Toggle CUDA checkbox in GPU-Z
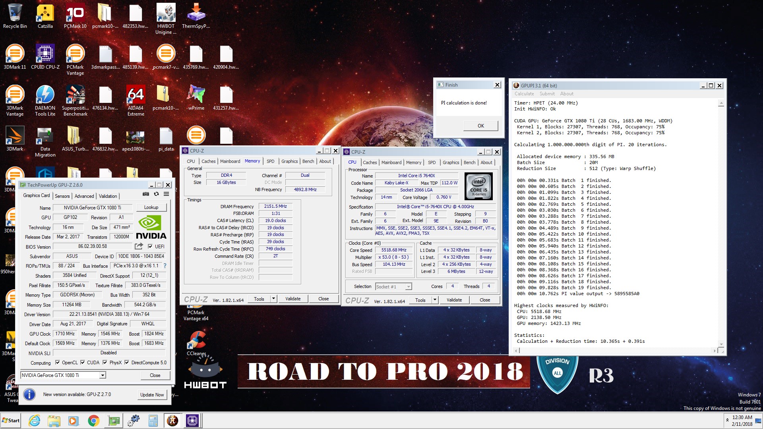763x429 pixels. (x=83, y=362)
